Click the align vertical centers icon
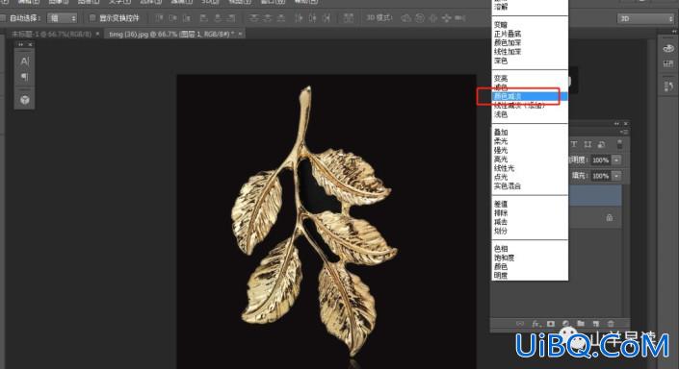 point(172,18)
